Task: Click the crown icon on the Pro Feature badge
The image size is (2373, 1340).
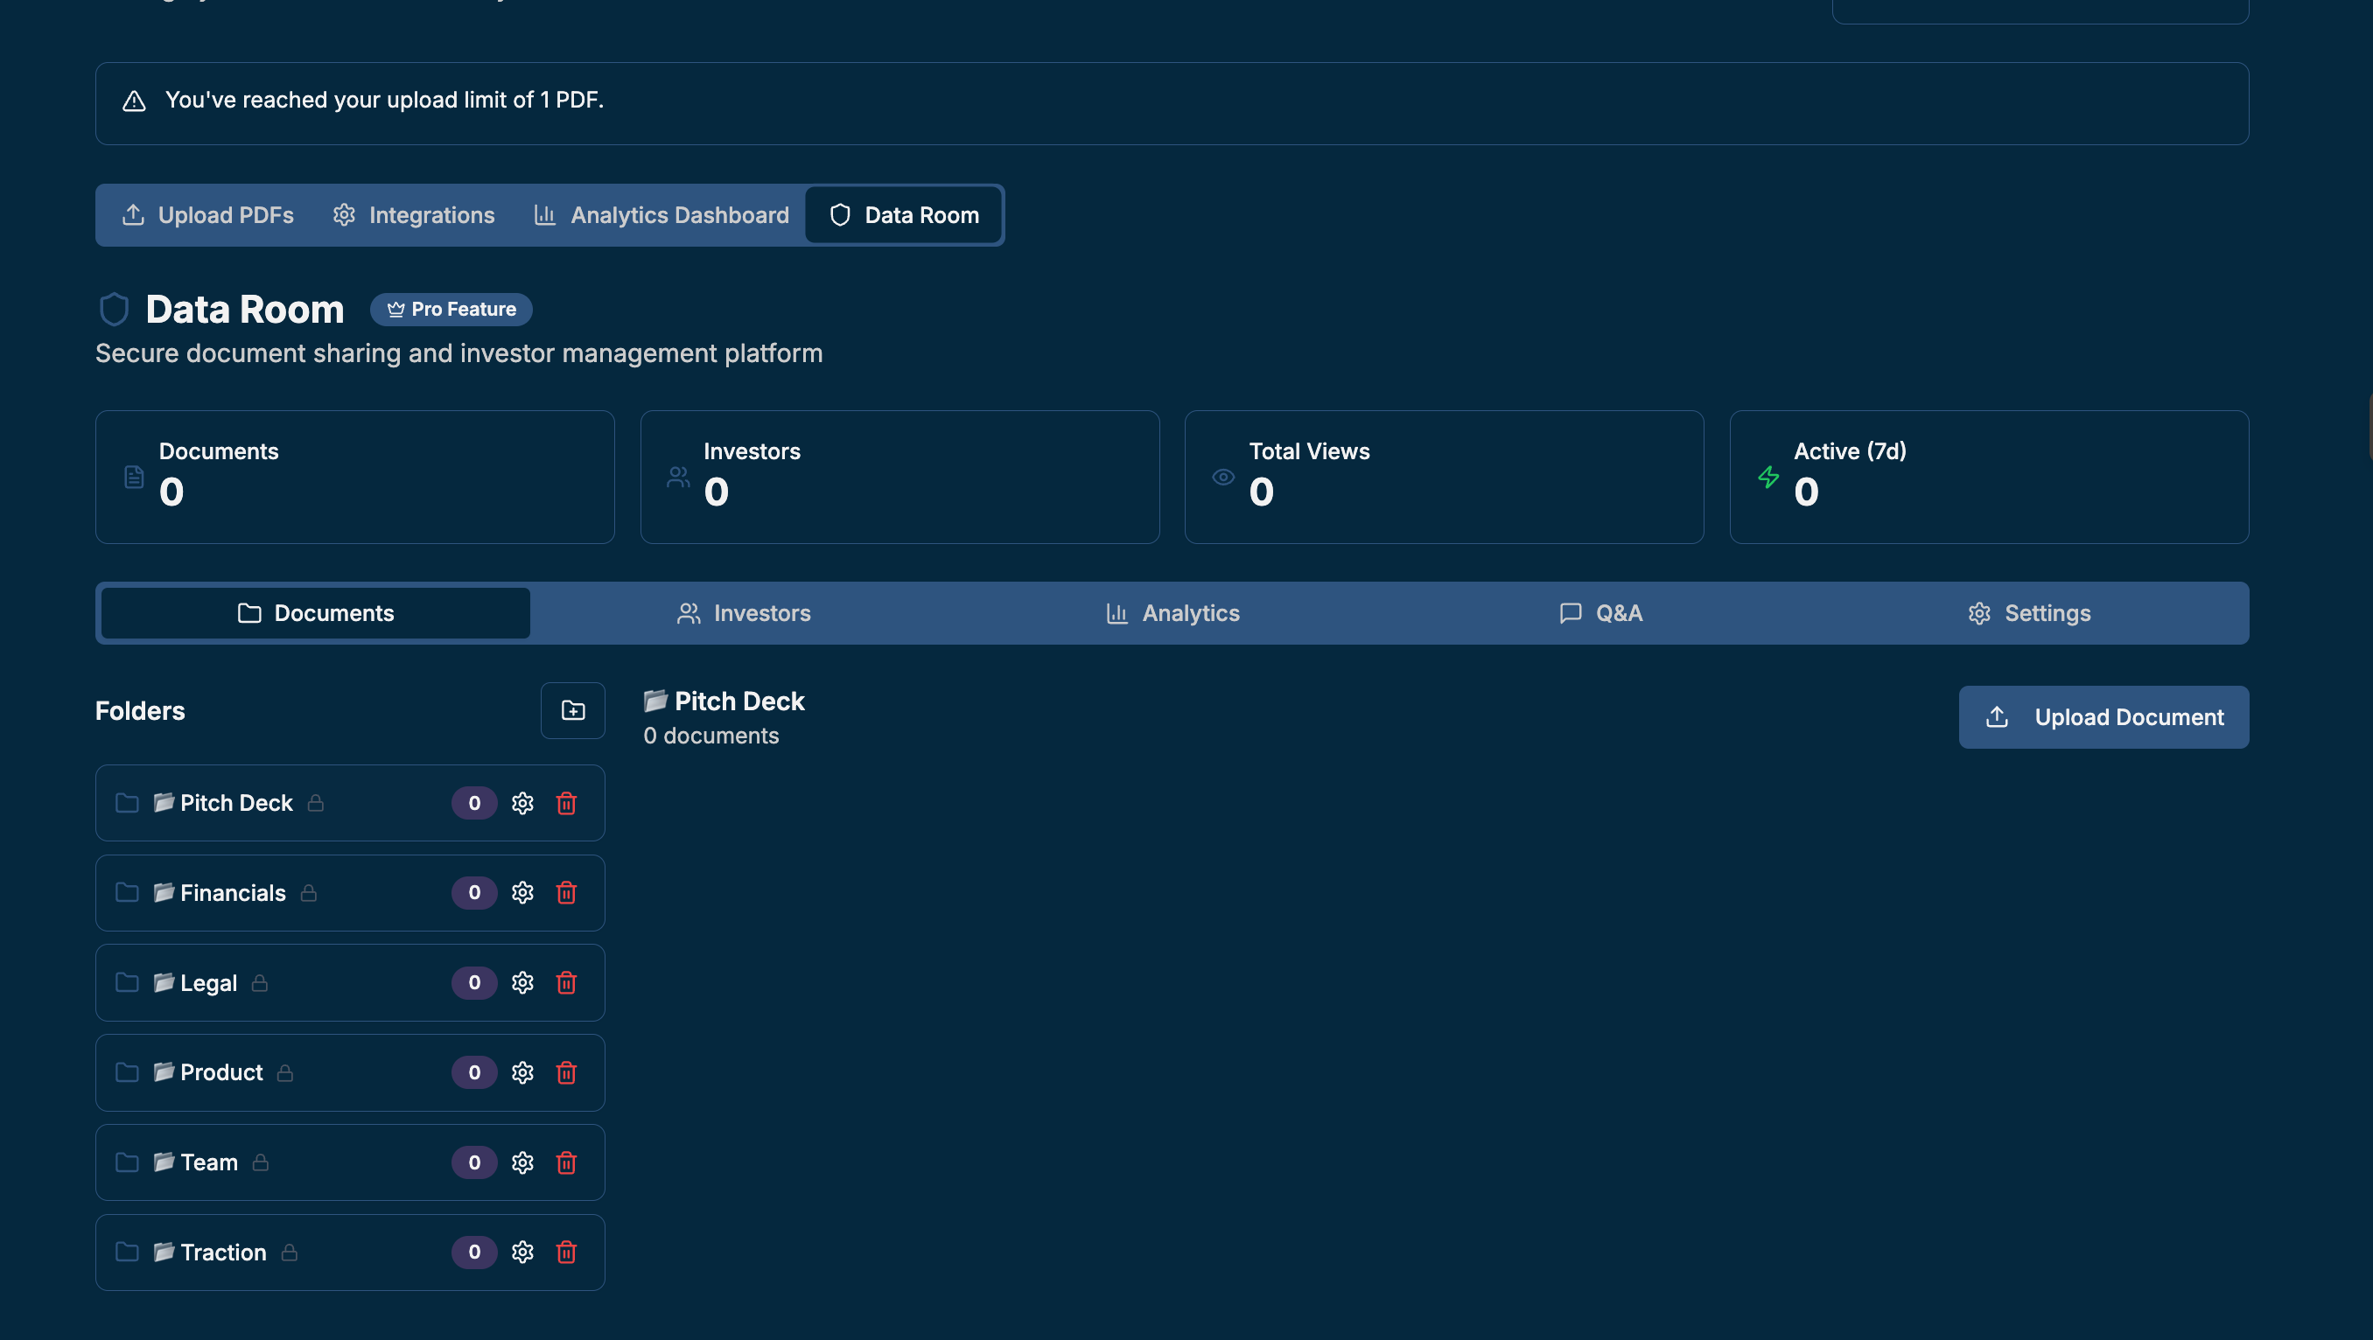Action: coord(395,310)
